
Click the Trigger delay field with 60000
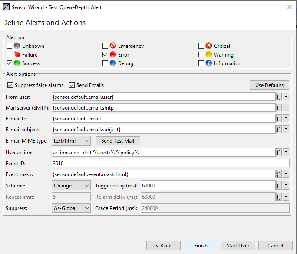[x=208, y=186]
